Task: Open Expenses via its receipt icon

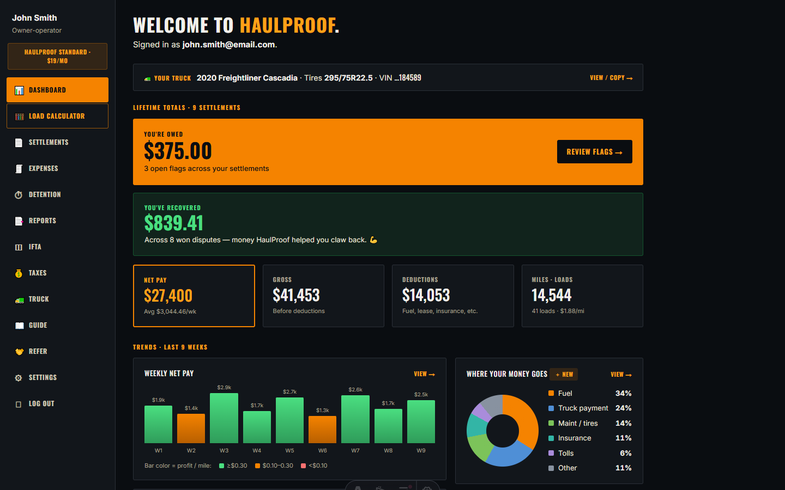Action: 19,169
